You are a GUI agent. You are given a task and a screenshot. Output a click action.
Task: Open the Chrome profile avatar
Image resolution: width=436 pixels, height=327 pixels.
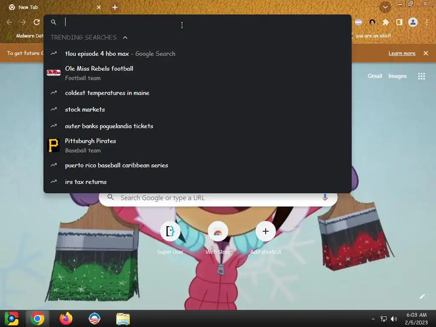pyautogui.click(x=413, y=22)
